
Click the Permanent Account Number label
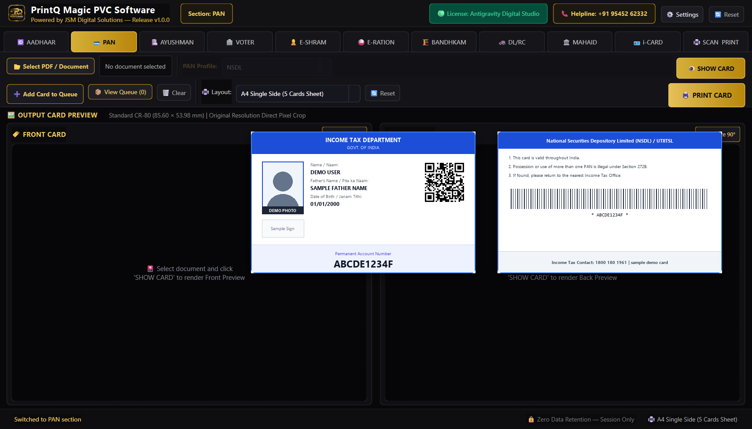pyautogui.click(x=363, y=254)
